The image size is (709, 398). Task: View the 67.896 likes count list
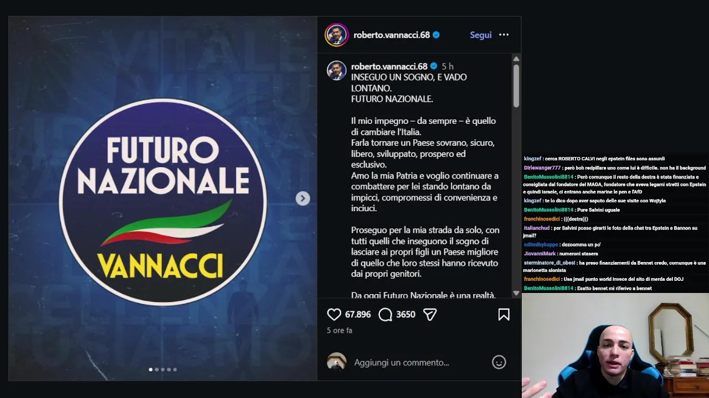(358, 315)
